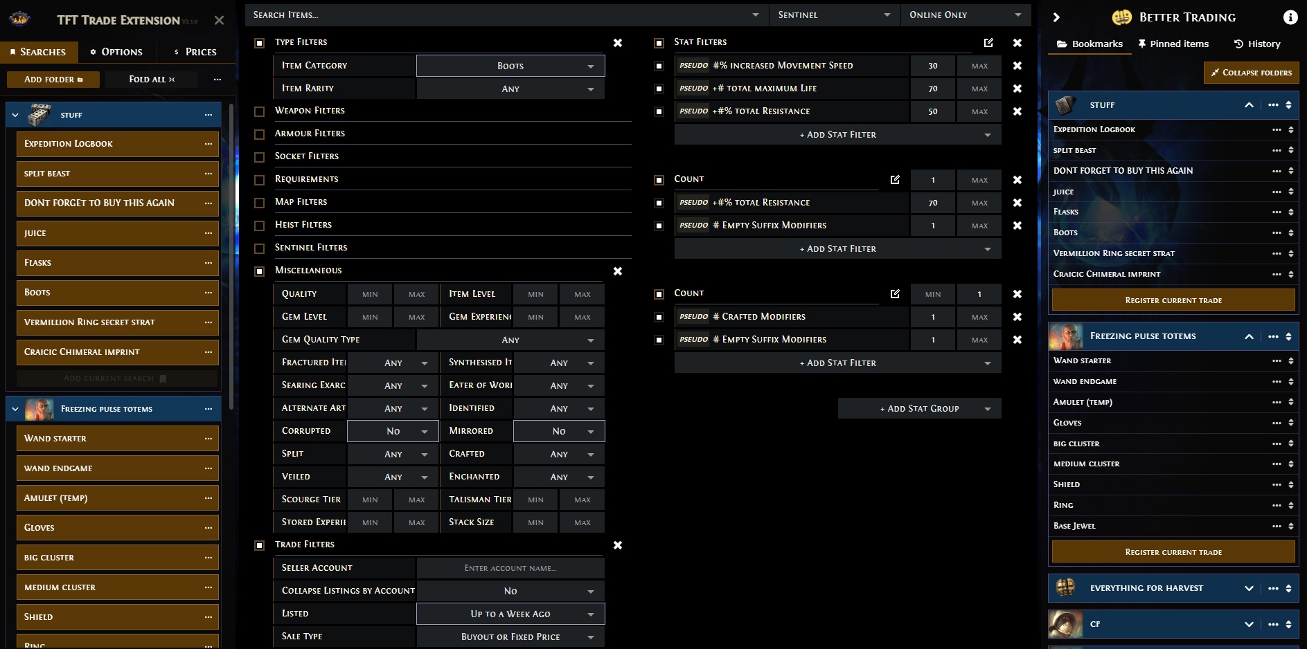
Task: Remove the second Count stat group
Action: click(x=1017, y=294)
